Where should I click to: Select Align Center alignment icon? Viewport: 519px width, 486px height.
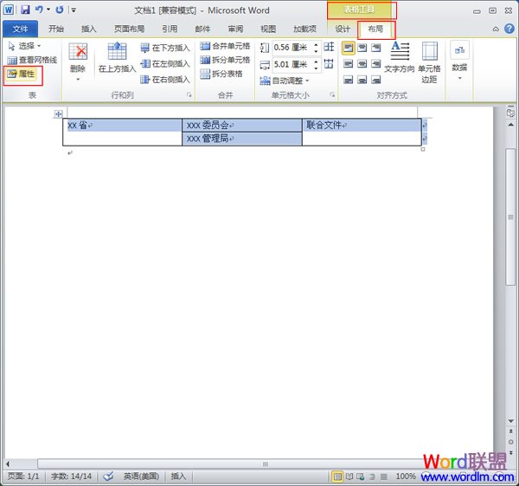click(362, 63)
